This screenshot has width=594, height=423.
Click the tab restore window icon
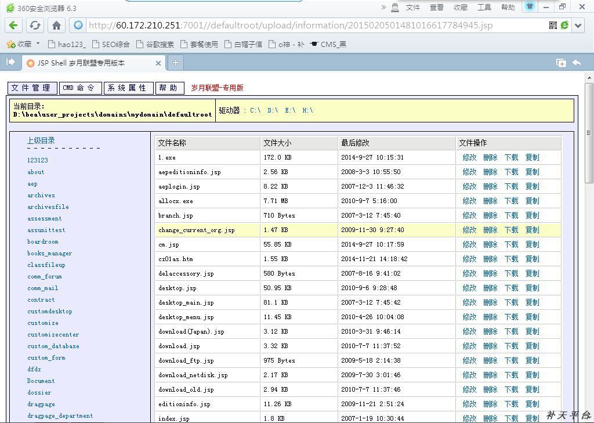(561, 63)
